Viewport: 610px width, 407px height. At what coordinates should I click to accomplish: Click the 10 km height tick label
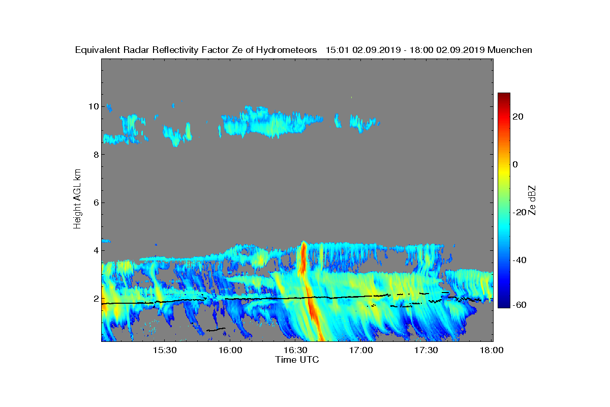[93, 106]
